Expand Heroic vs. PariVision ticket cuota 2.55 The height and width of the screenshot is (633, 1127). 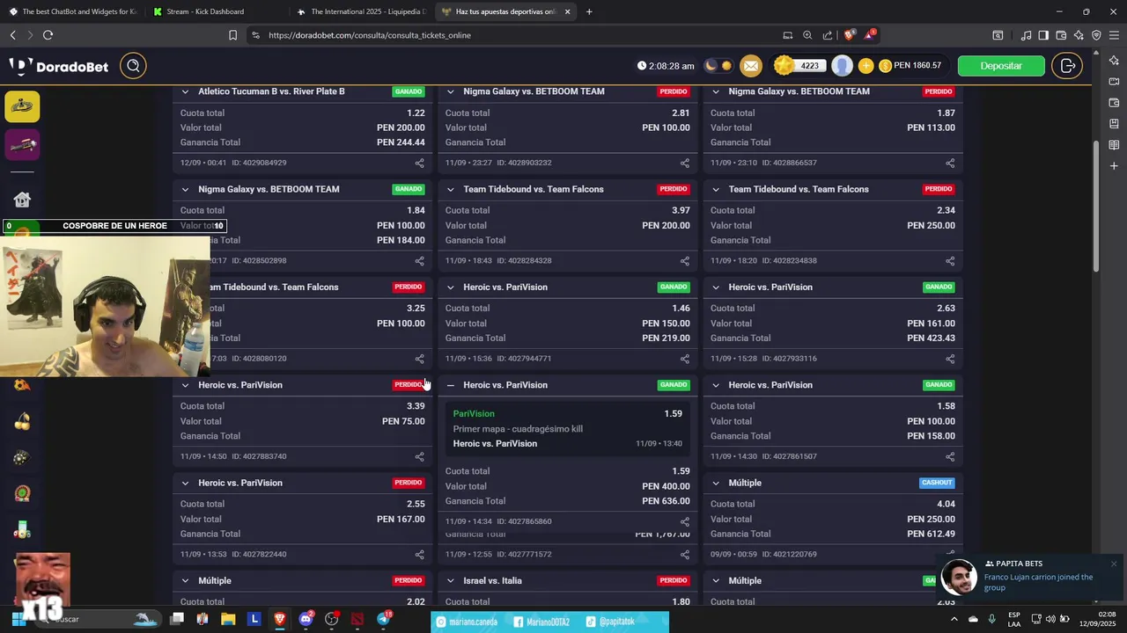185,483
